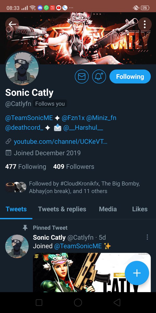Tap the Android home circle button
This screenshot has width=156, height=313.
[x=78, y=303]
